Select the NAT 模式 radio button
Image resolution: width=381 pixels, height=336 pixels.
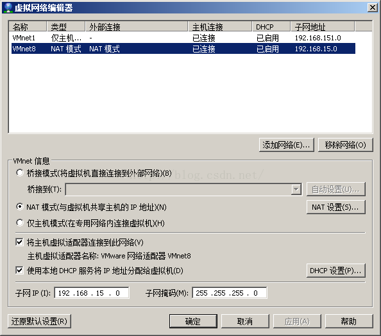(20, 206)
